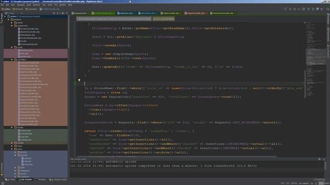Click ProfileController.php in navigation bar
This screenshot has width=330, height=185.
coord(49,9)
